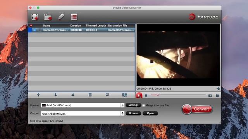Click the Duration column header
This screenshot has width=248, height=139.
pyautogui.click(x=76, y=25)
